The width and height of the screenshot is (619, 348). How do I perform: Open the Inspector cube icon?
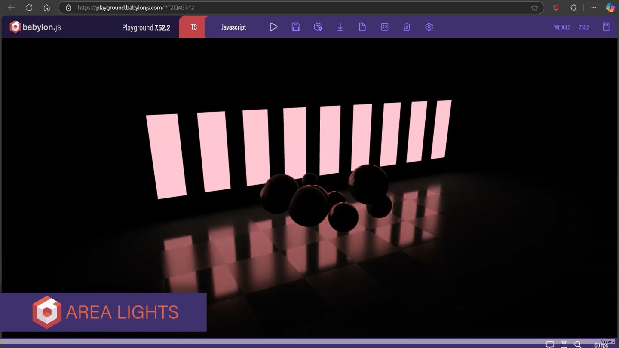(318, 27)
